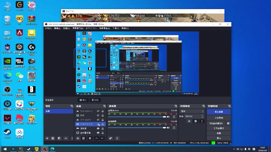The image size is (271, 152).
Task: Open Settings button in Controls
Action: coord(218,133)
